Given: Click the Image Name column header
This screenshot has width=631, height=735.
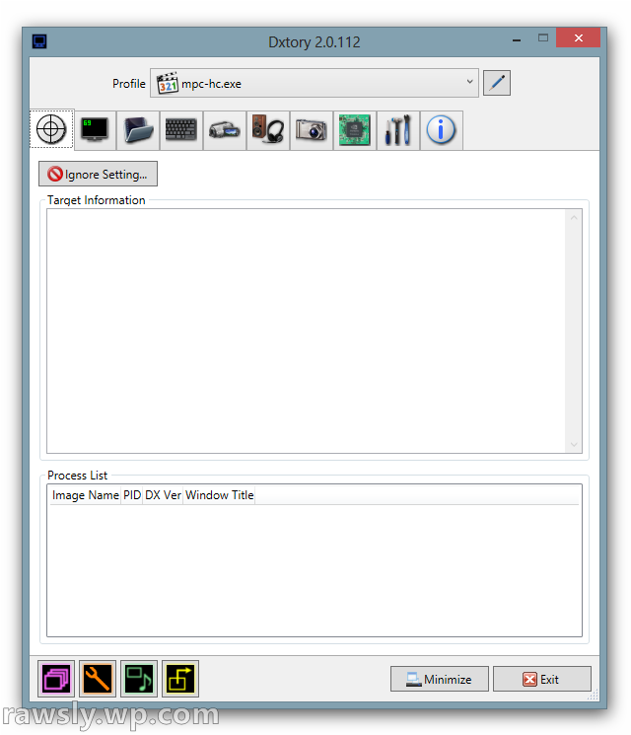Looking at the screenshot, I should [85, 495].
